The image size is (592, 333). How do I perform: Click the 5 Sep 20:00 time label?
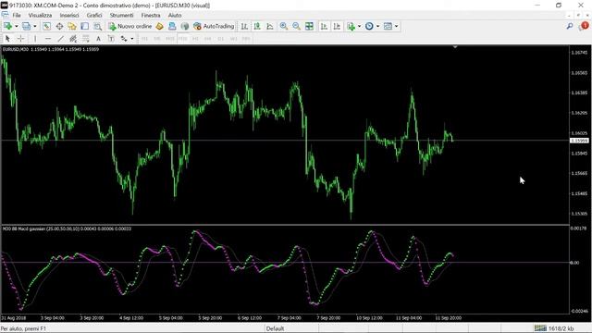[x=210, y=318]
